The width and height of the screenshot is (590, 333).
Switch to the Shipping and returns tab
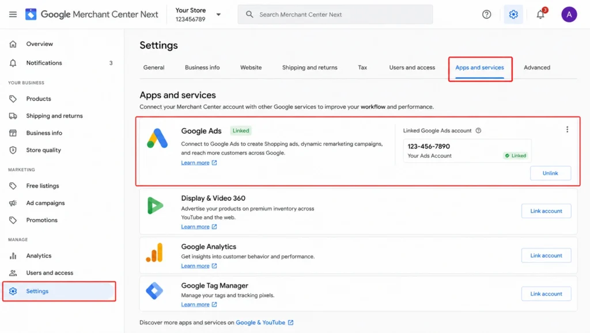pyautogui.click(x=309, y=67)
